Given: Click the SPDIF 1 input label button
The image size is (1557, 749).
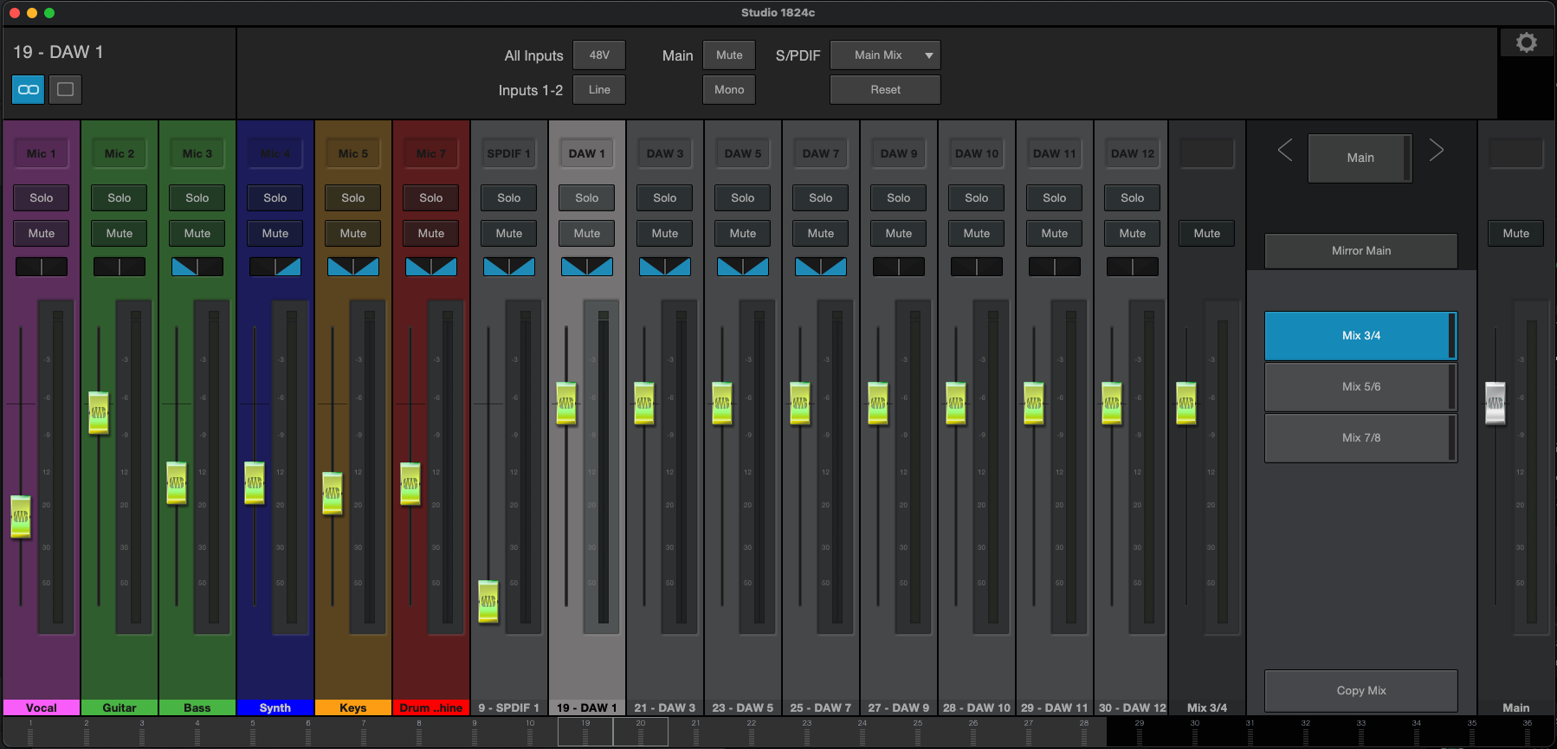Looking at the screenshot, I should [x=509, y=153].
